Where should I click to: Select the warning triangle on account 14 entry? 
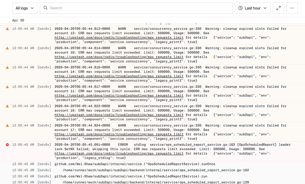tap(7, 68)
